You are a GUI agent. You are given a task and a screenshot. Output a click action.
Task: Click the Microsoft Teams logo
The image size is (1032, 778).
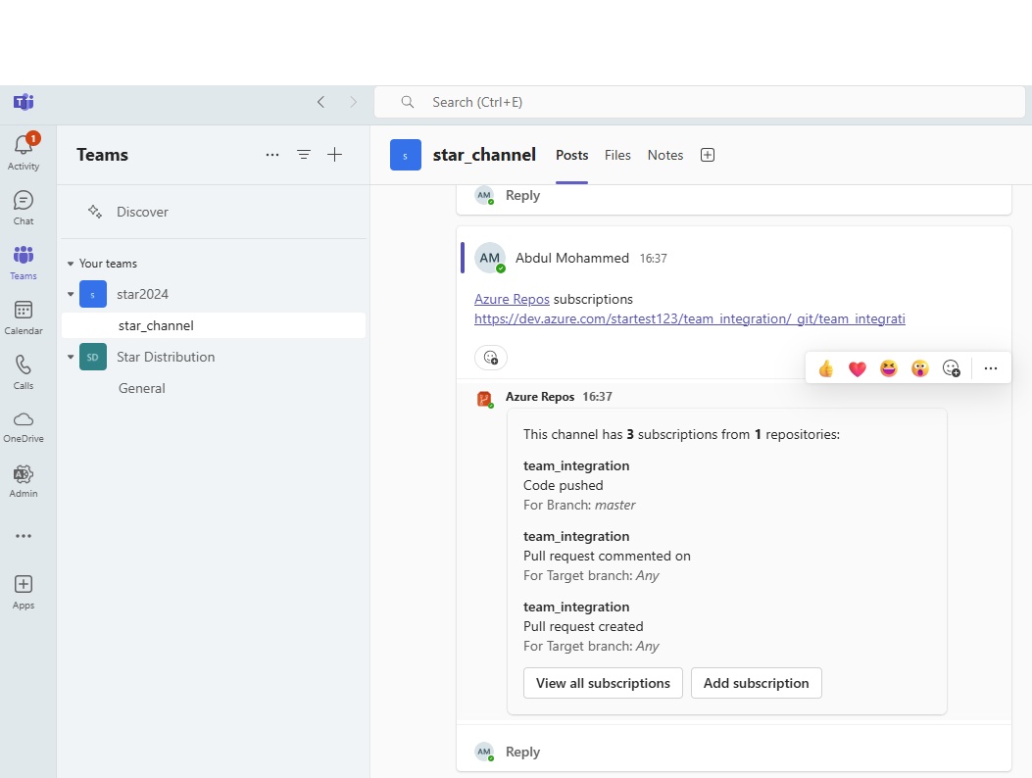[x=24, y=102]
